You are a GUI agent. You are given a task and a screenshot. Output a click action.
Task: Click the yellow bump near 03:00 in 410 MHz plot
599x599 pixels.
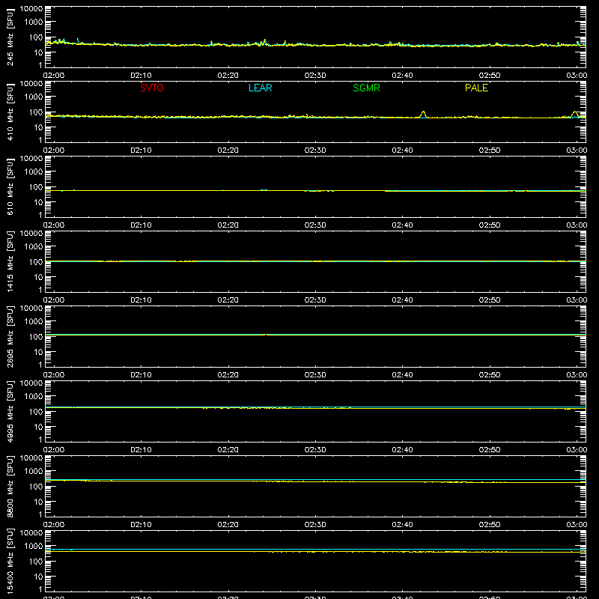[574, 114]
